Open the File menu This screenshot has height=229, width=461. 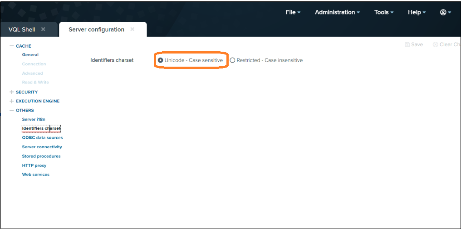tap(293, 12)
